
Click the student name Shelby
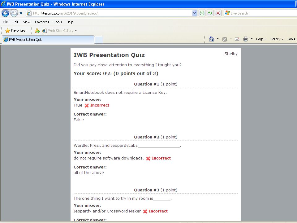(x=231, y=54)
